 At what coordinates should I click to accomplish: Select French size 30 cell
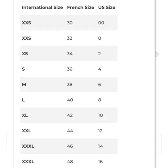point(70,23)
